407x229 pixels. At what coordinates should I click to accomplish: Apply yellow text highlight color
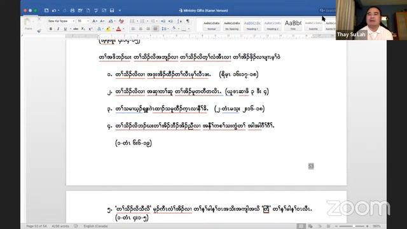pyautogui.click(x=108, y=29)
